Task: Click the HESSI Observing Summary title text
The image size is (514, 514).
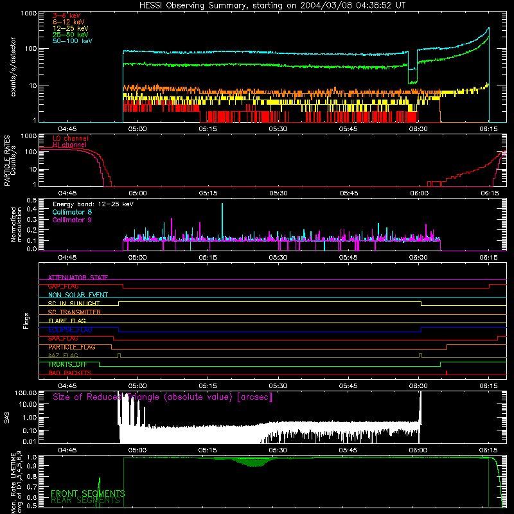Action: pos(272,6)
